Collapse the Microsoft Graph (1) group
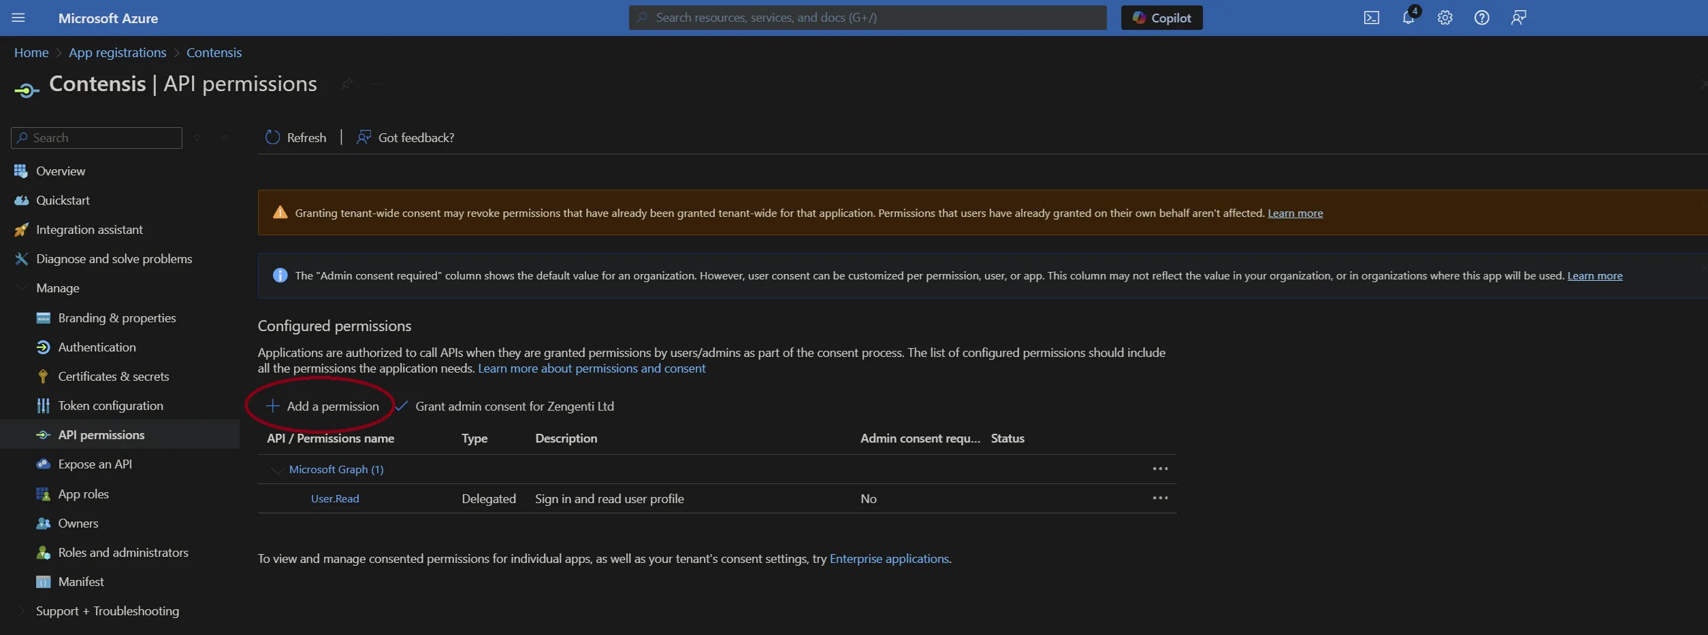Viewport: 1708px width, 635px height. tap(277, 469)
